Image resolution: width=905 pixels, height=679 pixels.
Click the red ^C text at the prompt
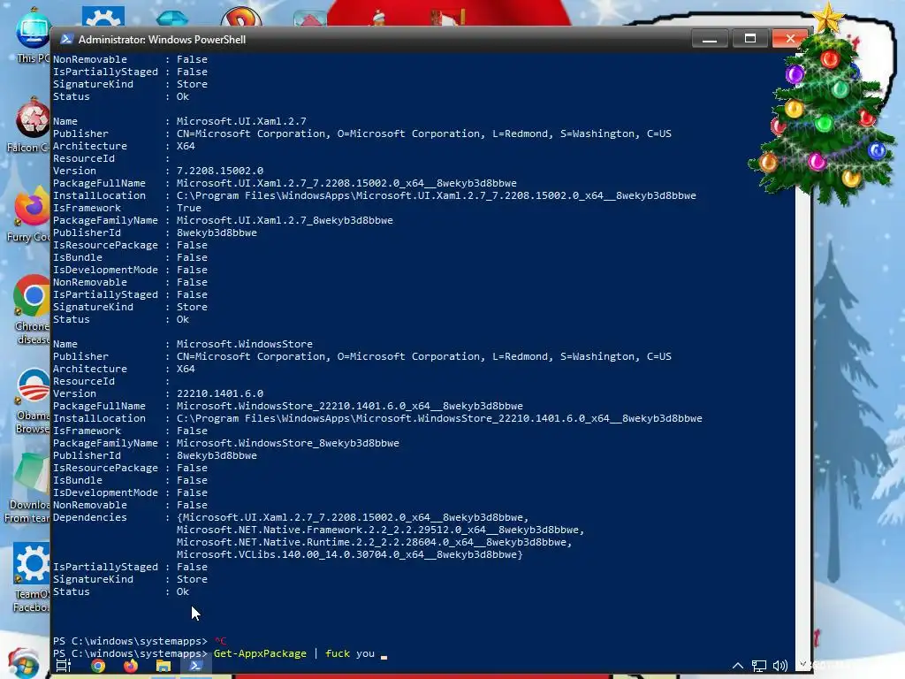(220, 641)
